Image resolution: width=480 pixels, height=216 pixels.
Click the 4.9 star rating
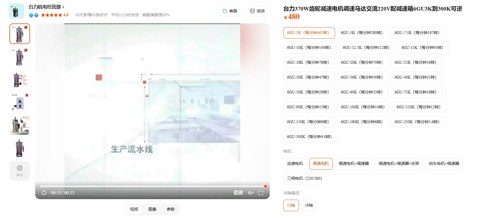55,15
